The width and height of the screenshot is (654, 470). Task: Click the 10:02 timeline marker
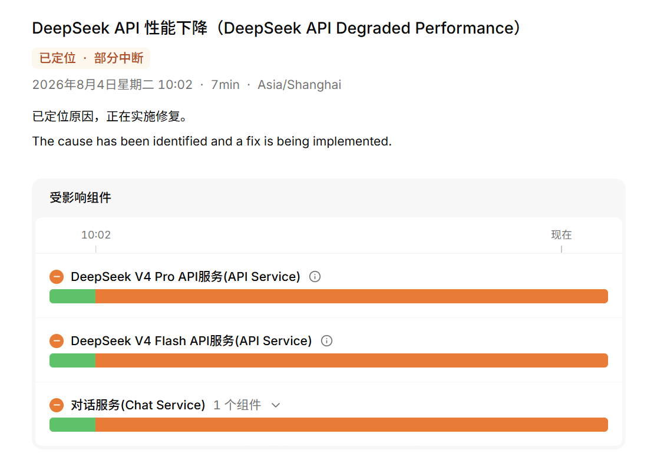point(96,235)
